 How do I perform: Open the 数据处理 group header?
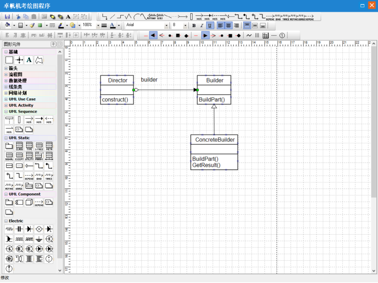(30, 81)
